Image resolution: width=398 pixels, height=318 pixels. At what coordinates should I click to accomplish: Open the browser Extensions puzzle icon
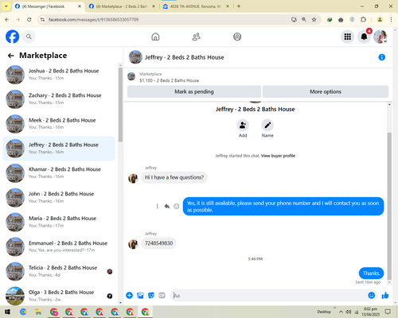pyautogui.click(x=363, y=20)
